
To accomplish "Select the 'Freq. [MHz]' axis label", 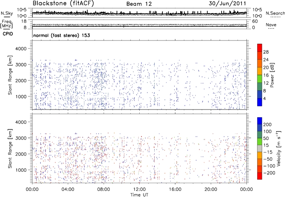I will (6, 24).
